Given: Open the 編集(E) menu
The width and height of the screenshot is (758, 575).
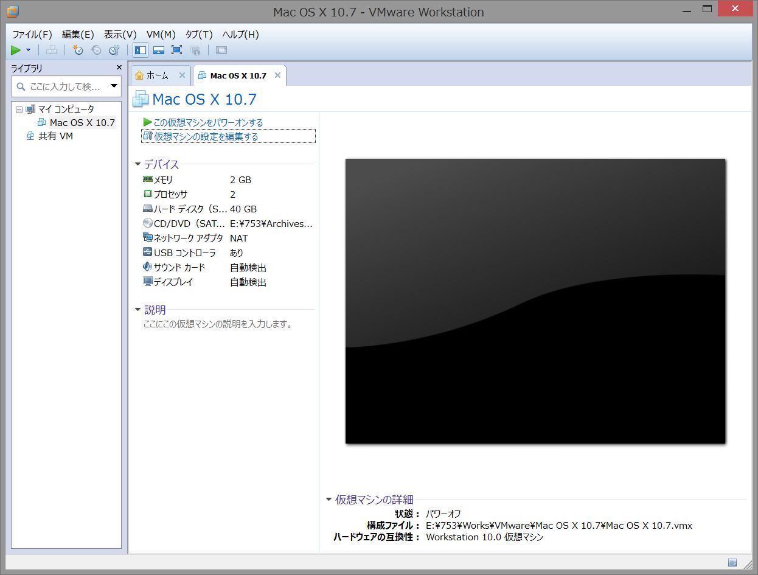Looking at the screenshot, I should (x=78, y=34).
